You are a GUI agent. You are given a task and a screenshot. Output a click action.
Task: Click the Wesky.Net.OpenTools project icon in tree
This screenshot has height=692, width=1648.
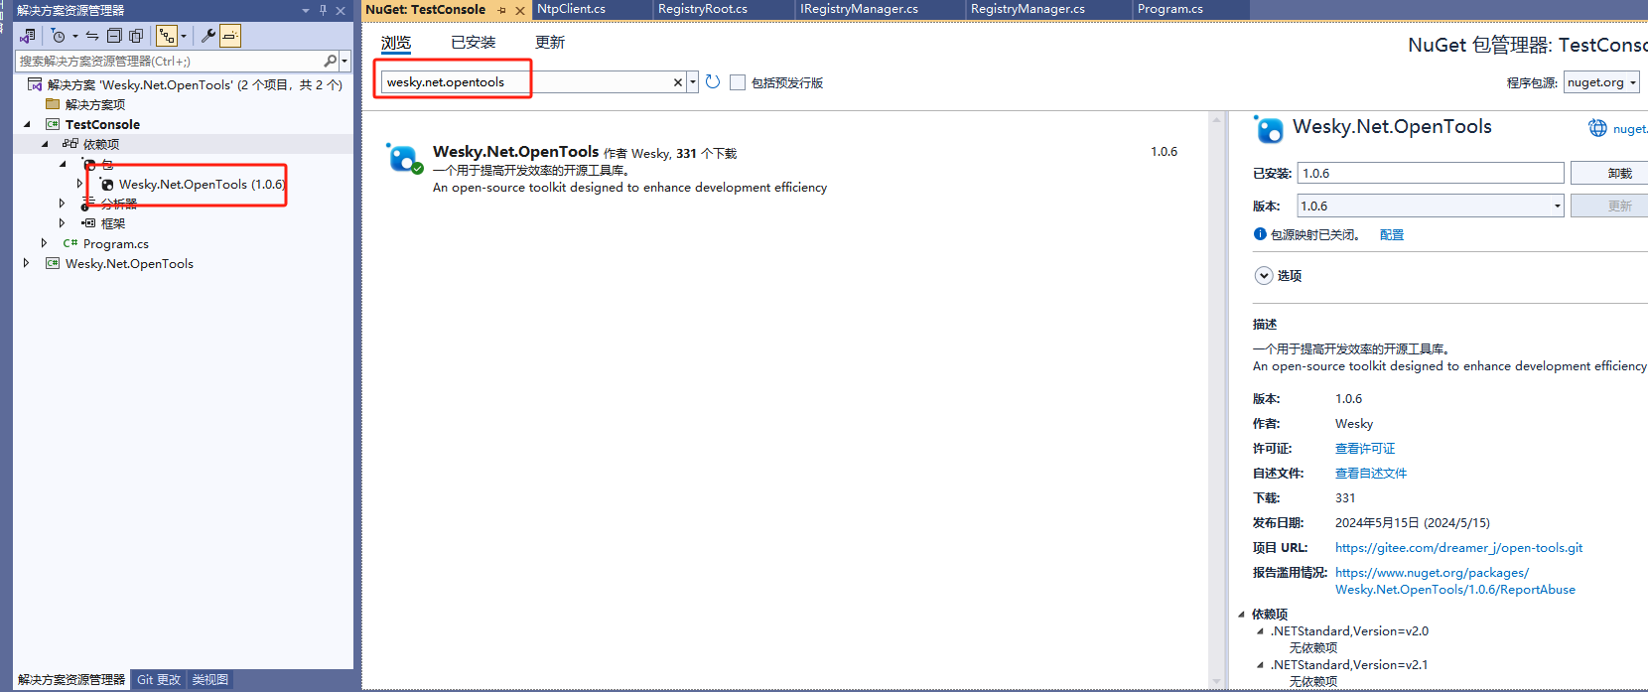point(53,263)
